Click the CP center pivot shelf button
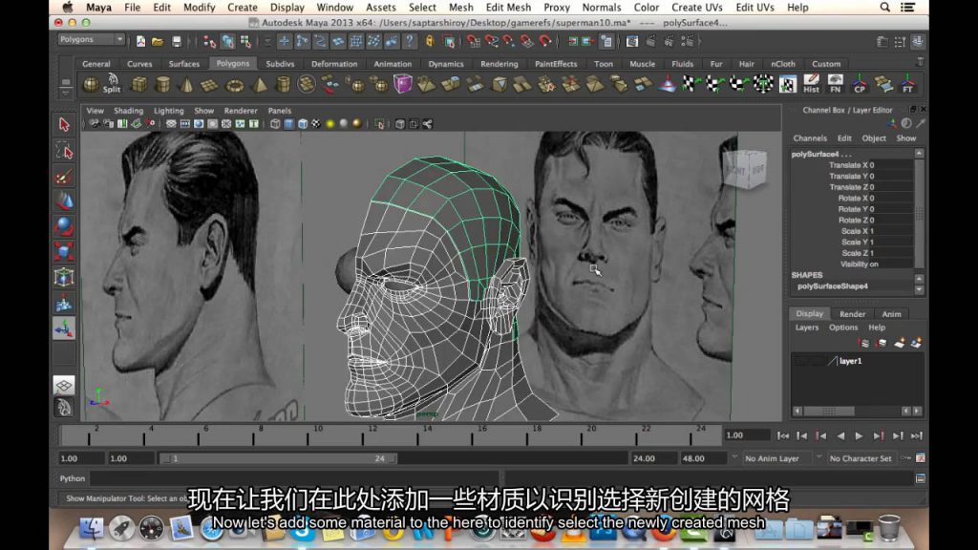Image resolution: width=978 pixels, height=550 pixels. pyautogui.click(x=860, y=84)
